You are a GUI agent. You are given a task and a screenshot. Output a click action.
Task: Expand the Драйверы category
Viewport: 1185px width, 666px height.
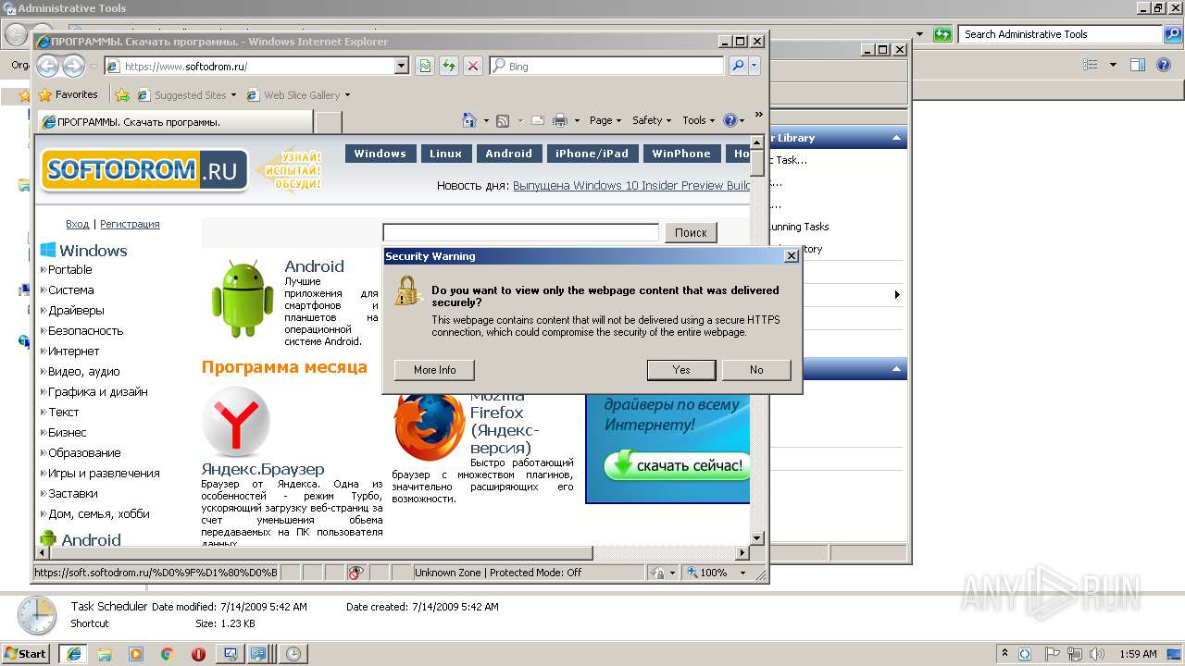coord(76,310)
